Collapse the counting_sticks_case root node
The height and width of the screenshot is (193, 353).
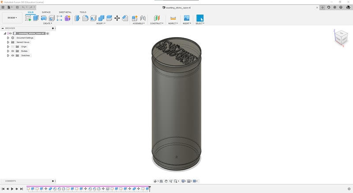pyautogui.click(x=5, y=33)
